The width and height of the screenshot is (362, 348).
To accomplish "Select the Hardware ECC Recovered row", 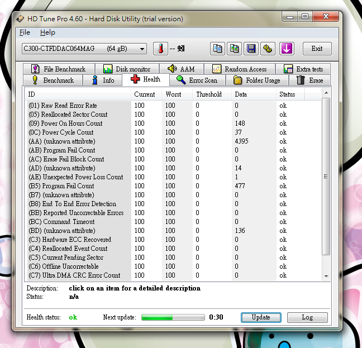I will pyautogui.click(x=173, y=240).
